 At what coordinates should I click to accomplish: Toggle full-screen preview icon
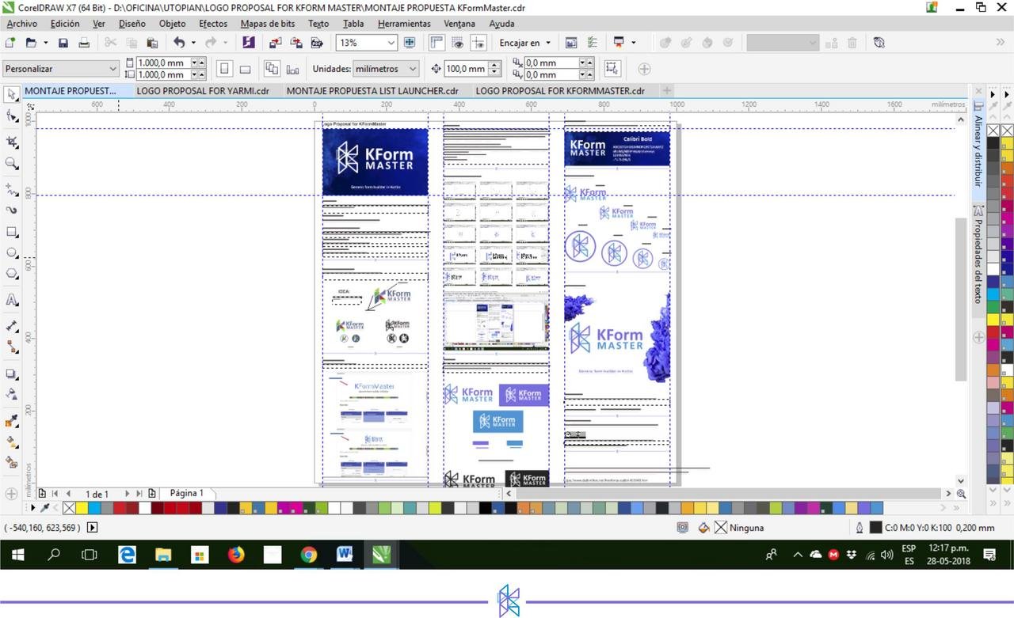(410, 43)
